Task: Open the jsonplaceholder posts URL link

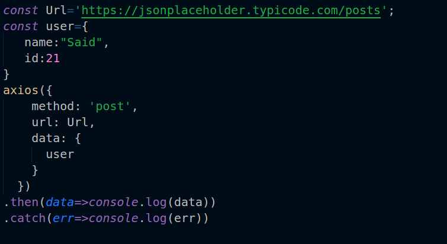Action: (x=231, y=11)
